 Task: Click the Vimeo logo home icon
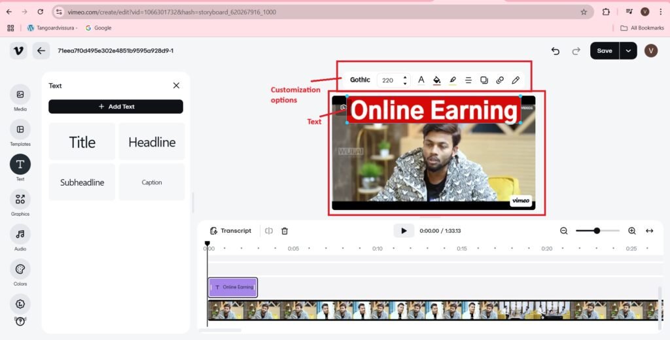pos(18,51)
